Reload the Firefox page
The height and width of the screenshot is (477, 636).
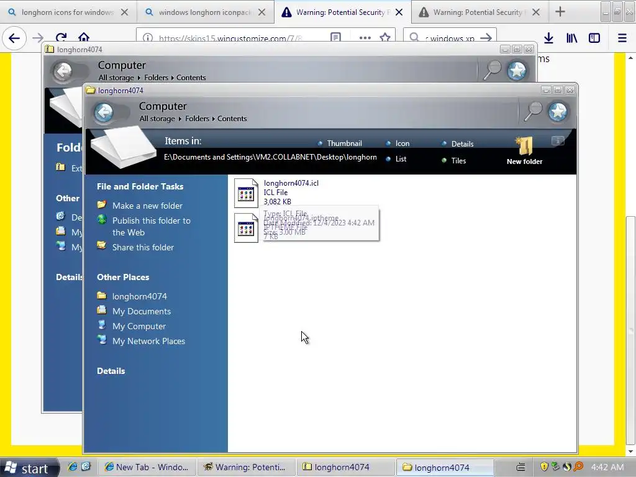(x=61, y=38)
